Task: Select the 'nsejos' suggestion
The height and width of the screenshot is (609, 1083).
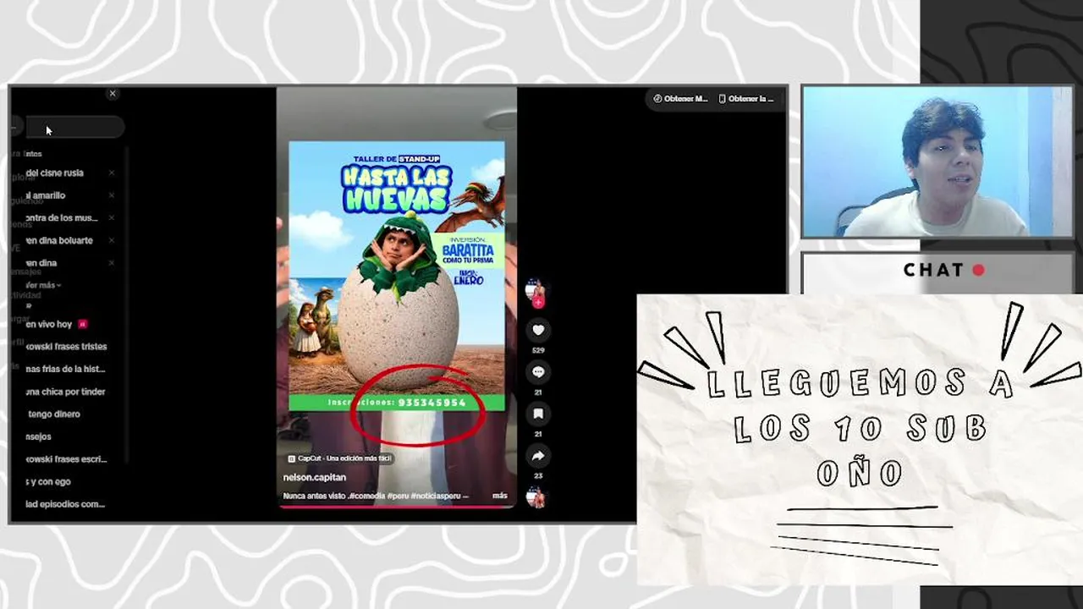Action: tap(38, 436)
